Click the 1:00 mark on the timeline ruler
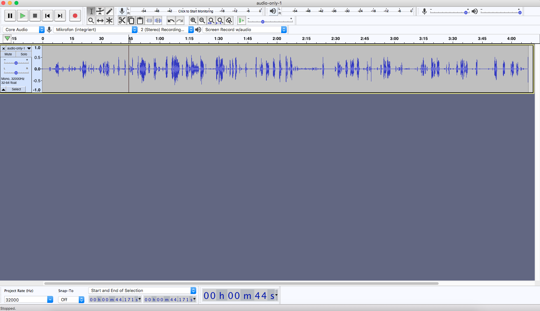 pos(160,39)
